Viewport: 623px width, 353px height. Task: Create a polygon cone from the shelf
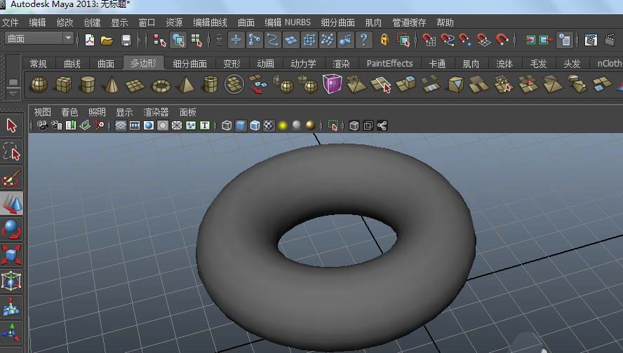click(112, 85)
